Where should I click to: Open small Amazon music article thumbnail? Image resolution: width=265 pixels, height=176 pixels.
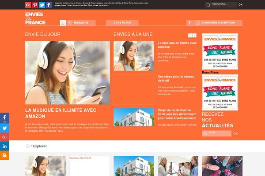(x=134, y=56)
